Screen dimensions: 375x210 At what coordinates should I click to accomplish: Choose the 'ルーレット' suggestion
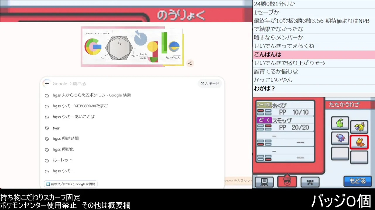[132, 160]
